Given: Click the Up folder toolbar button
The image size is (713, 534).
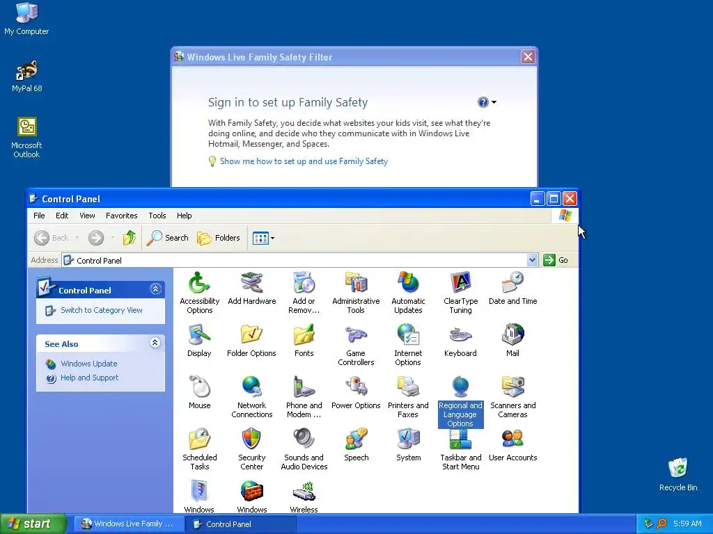Looking at the screenshot, I should pyautogui.click(x=129, y=238).
